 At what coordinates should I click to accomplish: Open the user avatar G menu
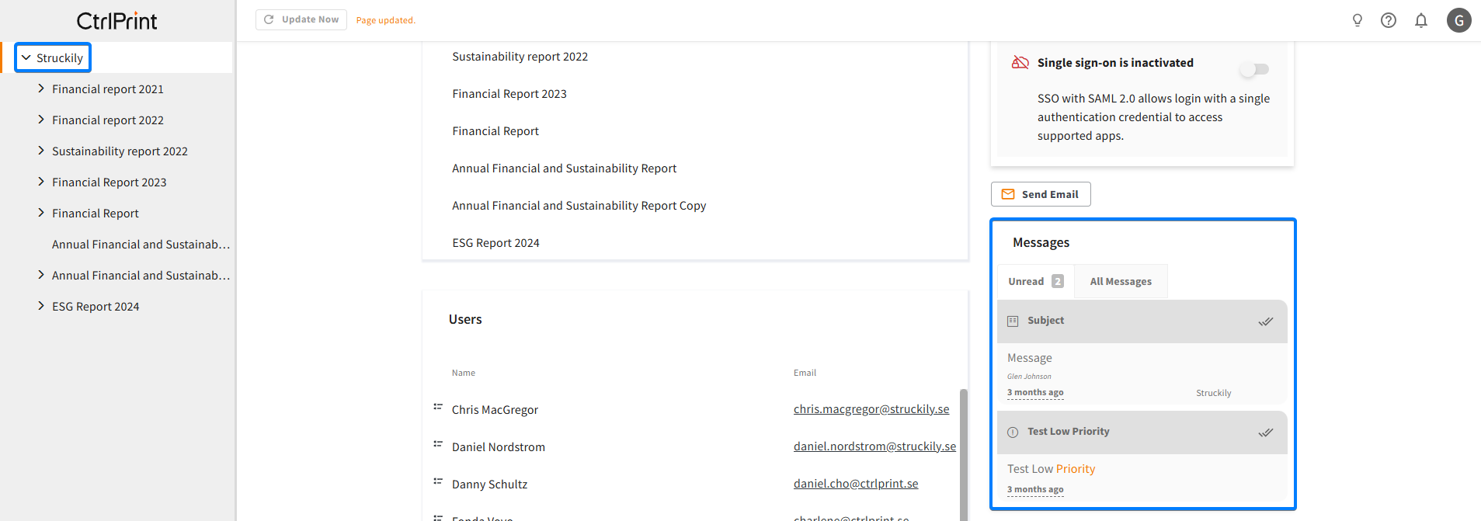pyautogui.click(x=1459, y=20)
